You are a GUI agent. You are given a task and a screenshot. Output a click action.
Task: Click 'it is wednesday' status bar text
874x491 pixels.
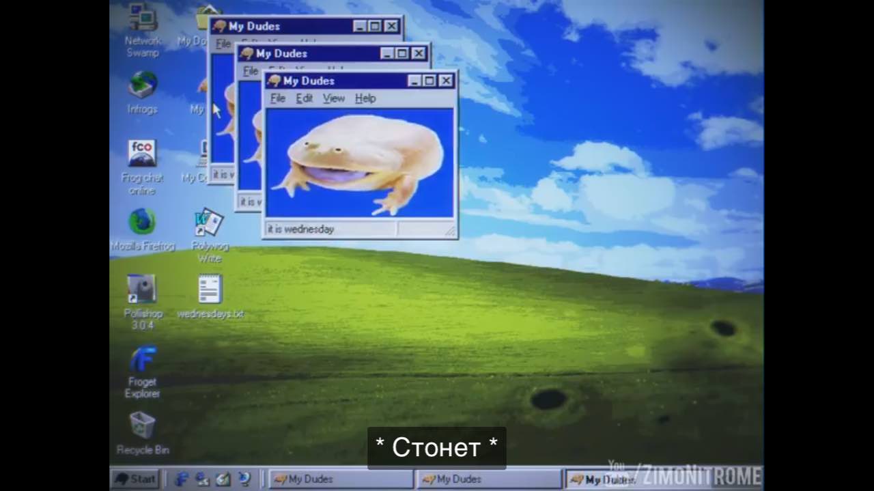pos(300,229)
